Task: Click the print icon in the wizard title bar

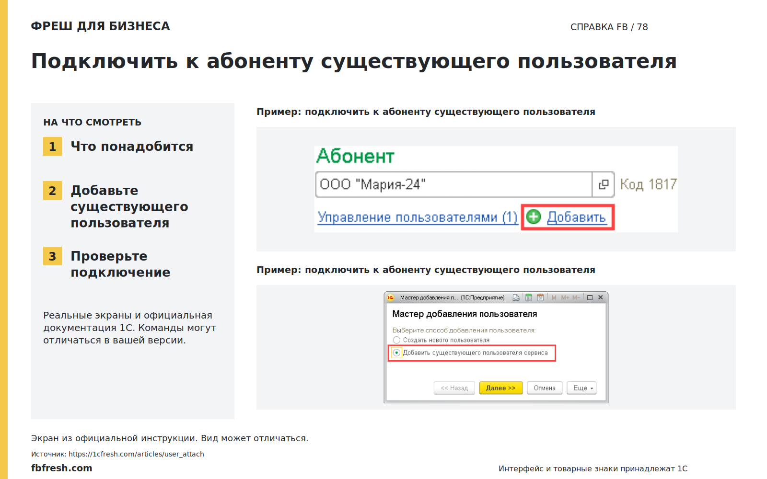Action: pos(516,297)
